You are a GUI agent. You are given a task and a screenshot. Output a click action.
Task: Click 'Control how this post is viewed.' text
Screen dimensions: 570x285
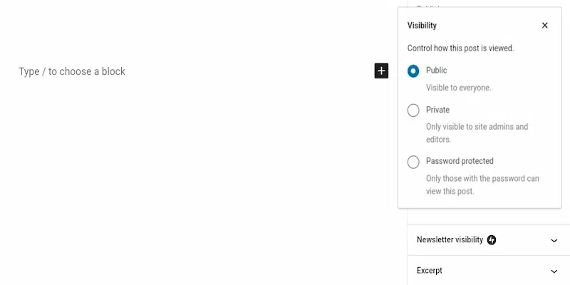point(460,48)
